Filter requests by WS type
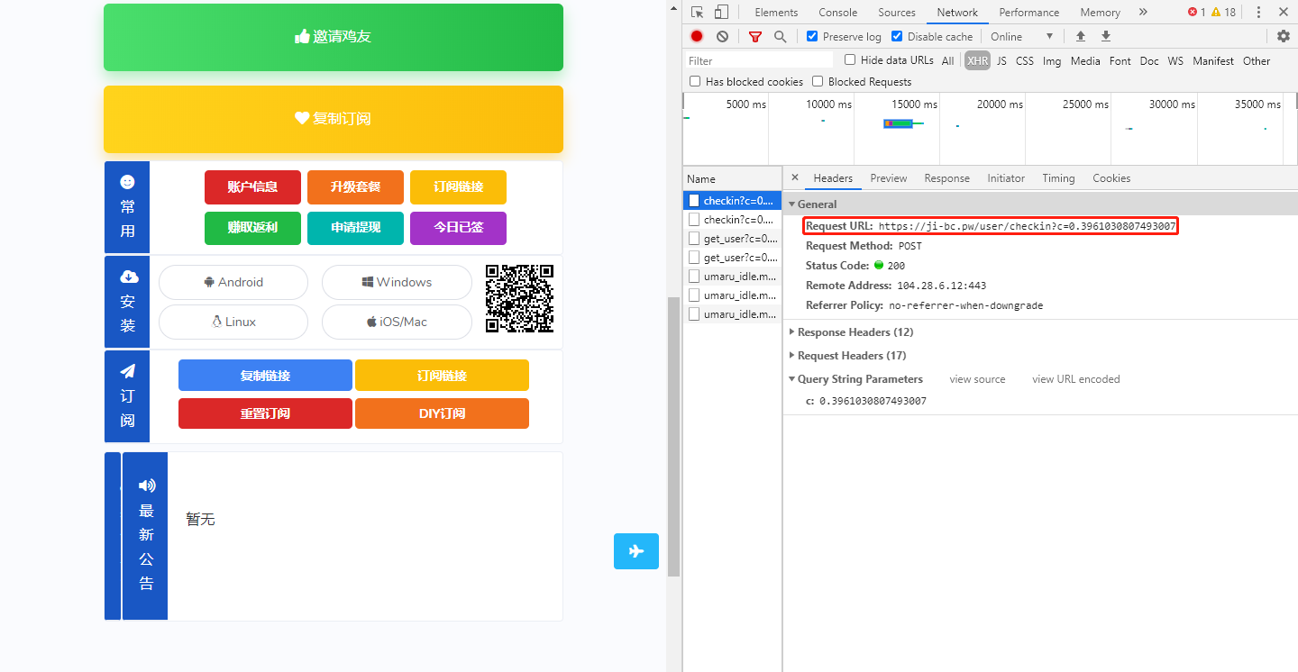This screenshot has width=1298, height=672. coord(1175,60)
